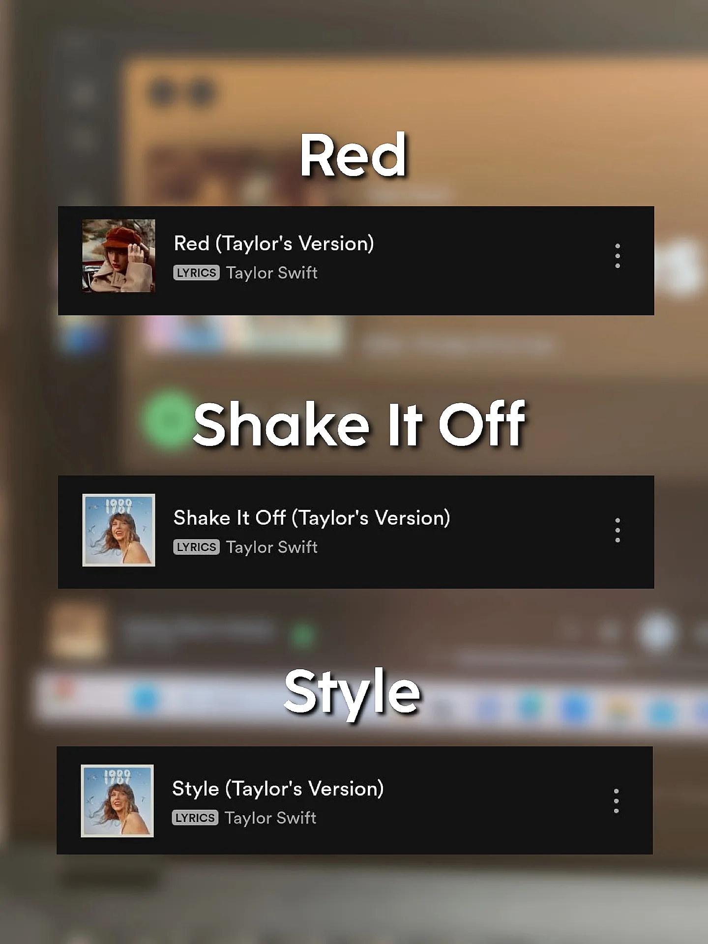Screen dimensions: 708x944
Task: Open Taylor Swift artist link under Style
Action: point(270,818)
